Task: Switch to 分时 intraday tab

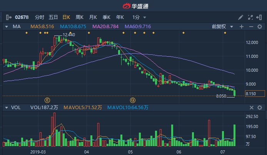Action: pos(40,17)
